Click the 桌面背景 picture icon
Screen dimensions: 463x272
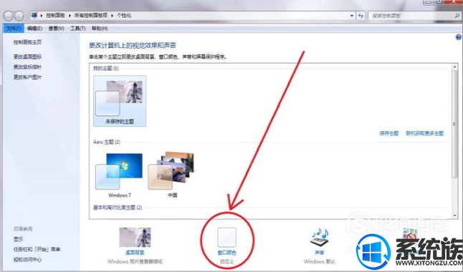(135, 237)
